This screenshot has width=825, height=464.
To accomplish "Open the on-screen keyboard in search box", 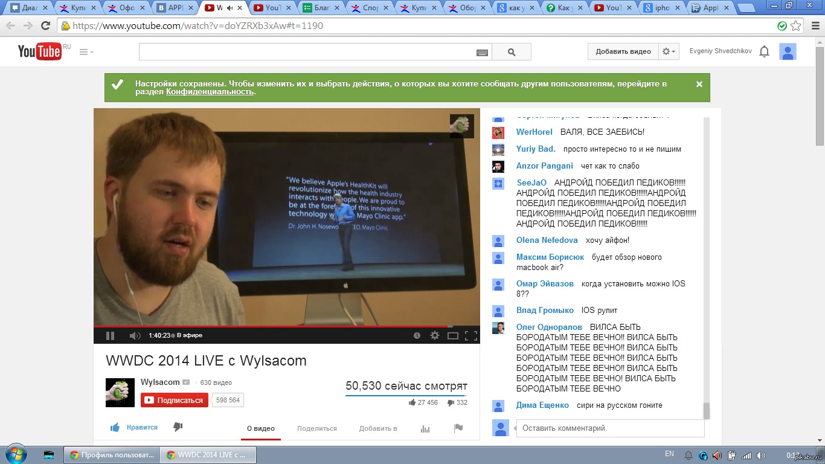I will pos(482,53).
